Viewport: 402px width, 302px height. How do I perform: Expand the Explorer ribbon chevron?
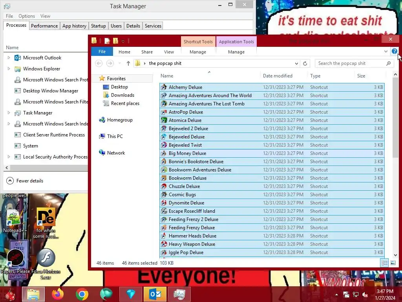click(386, 52)
